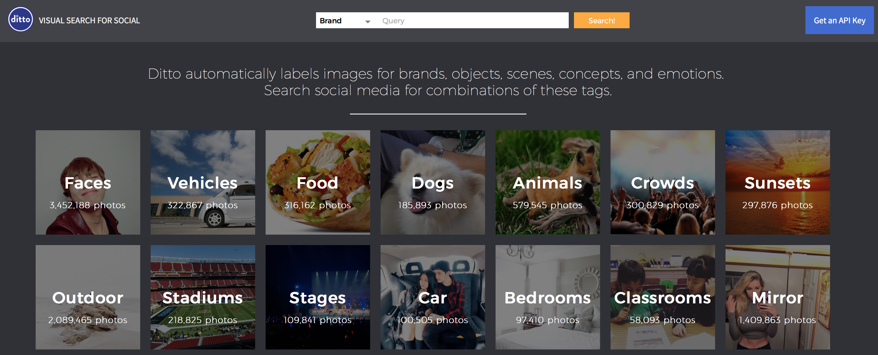View the Crowds photo collection
This screenshot has width=878, height=355.
[662, 182]
